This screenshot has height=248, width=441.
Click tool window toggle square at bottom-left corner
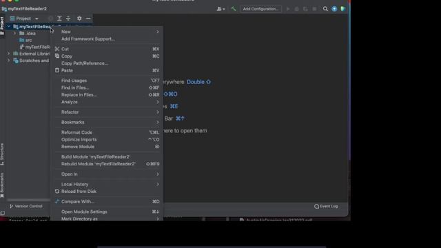click(3, 213)
